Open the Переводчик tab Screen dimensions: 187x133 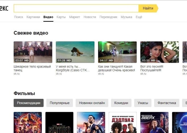click(x=108, y=17)
